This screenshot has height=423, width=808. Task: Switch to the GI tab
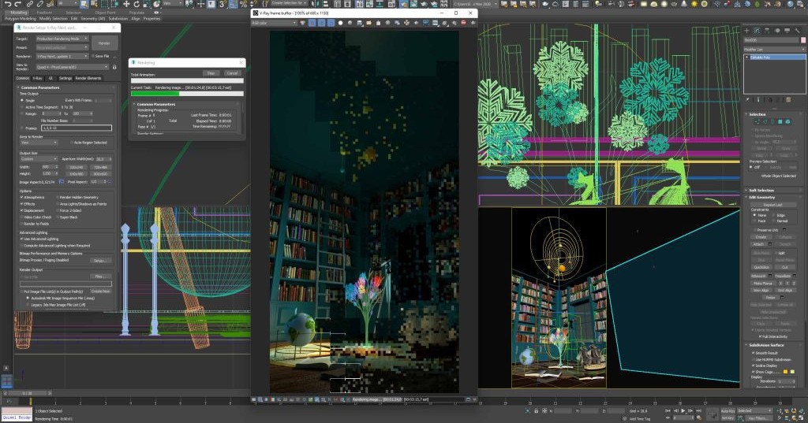click(50, 78)
